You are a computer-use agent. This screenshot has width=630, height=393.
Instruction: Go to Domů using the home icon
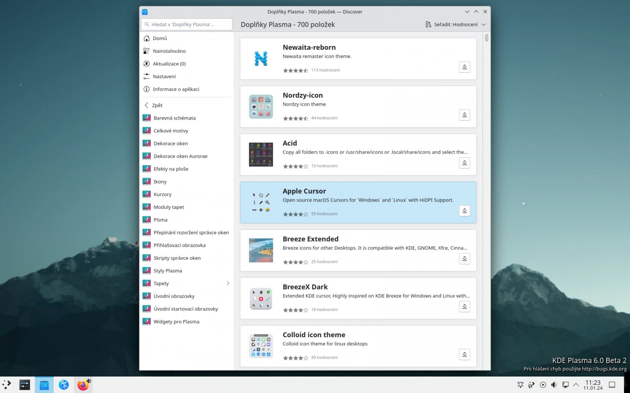(146, 38)
